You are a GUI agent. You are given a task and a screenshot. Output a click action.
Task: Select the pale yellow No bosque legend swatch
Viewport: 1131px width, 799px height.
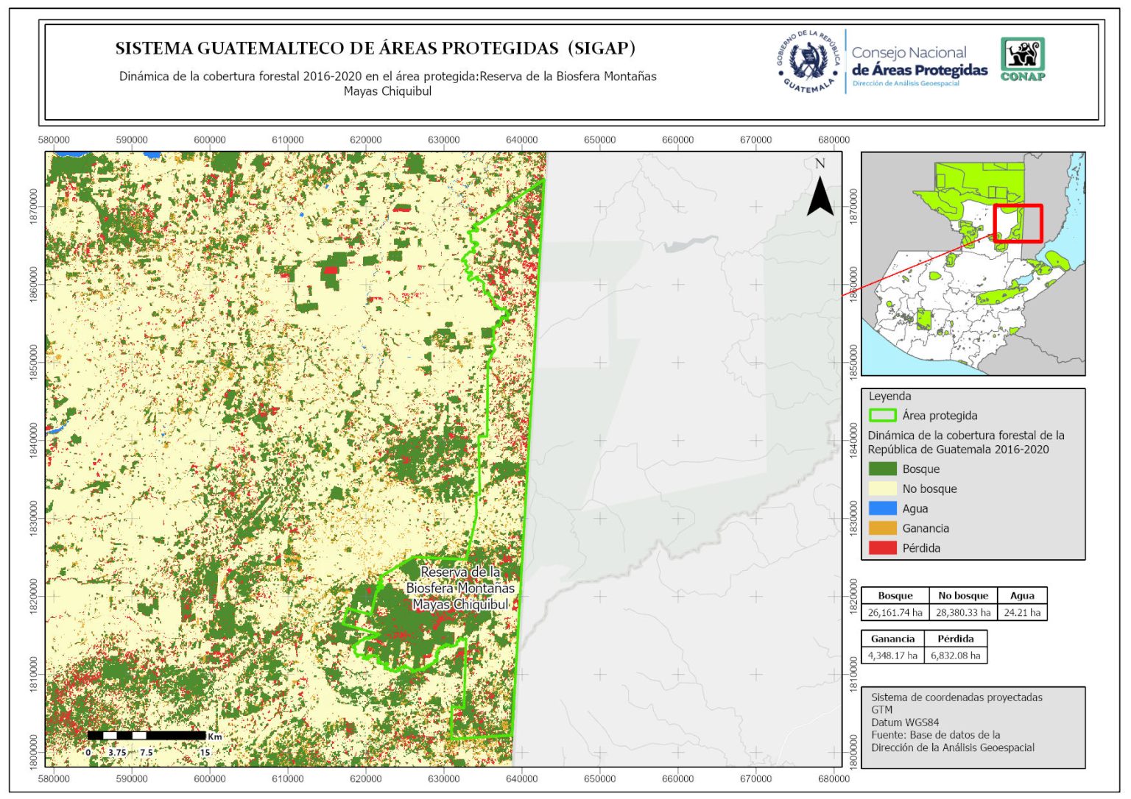882,489
